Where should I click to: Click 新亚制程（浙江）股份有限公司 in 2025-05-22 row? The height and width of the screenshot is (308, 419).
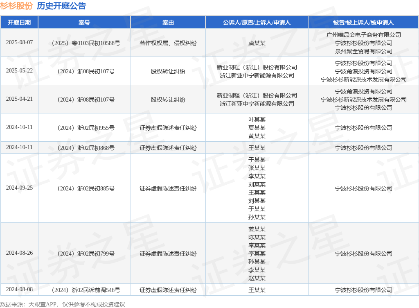point(257,67)
